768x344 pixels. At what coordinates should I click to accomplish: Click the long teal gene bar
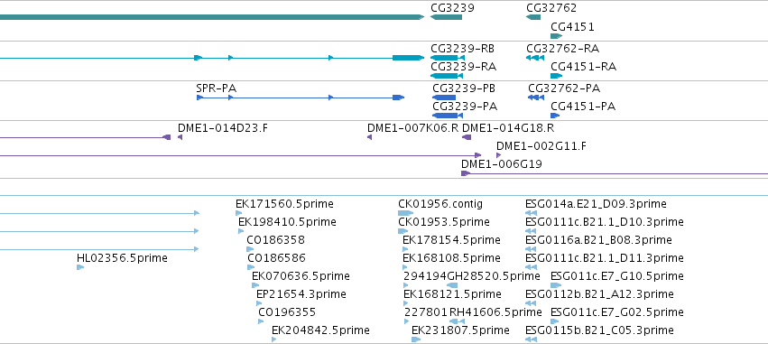pyautogui.click(x=212, y=17)
